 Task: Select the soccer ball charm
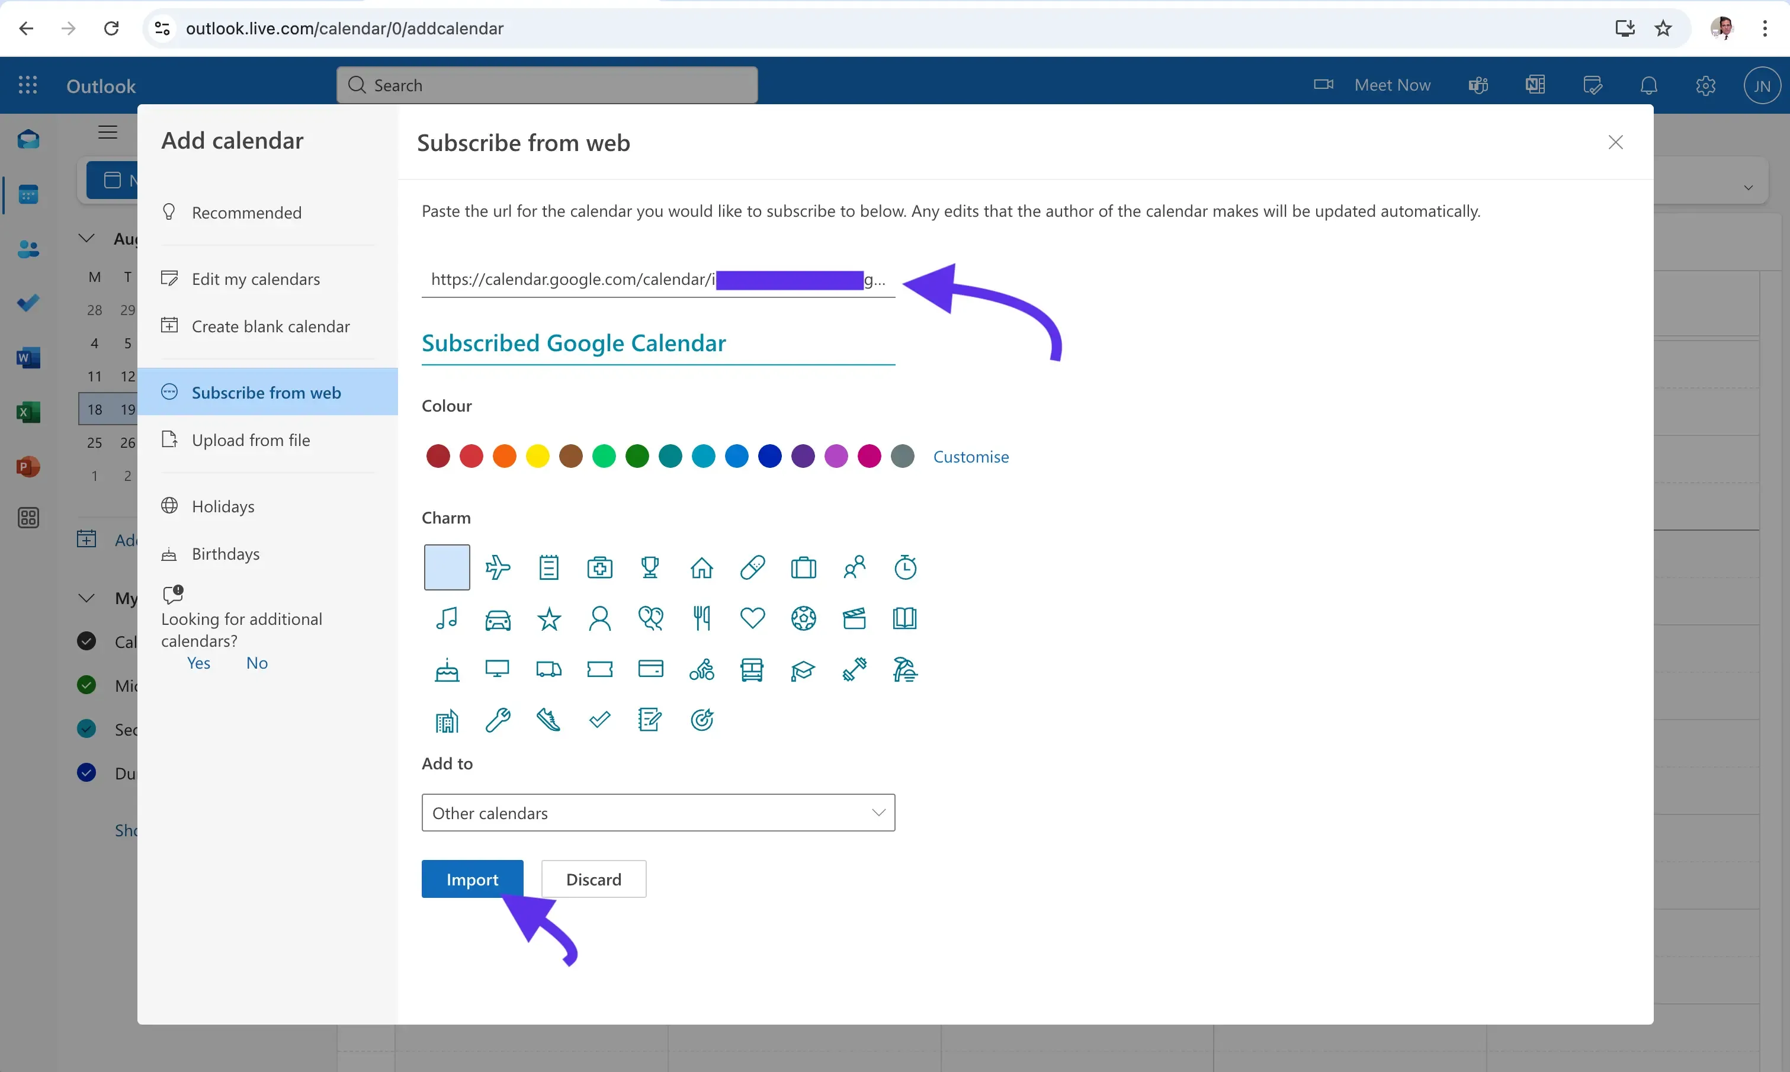803,618
